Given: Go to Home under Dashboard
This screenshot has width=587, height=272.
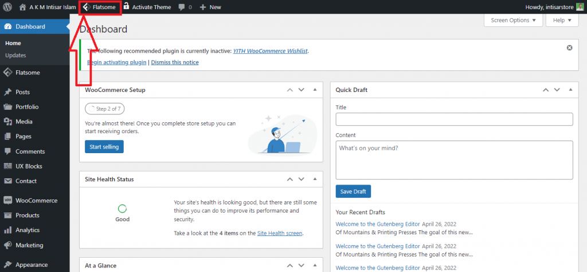Looking at the screenshot, I should (13, 43).
